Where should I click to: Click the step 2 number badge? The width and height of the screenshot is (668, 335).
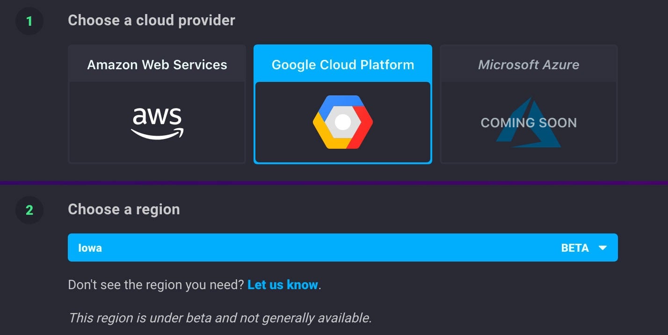29,210
